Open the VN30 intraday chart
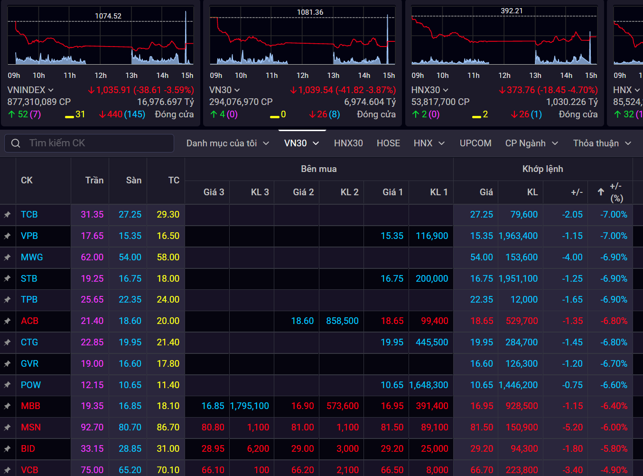The image size is (643, 476). click(302, 36)
